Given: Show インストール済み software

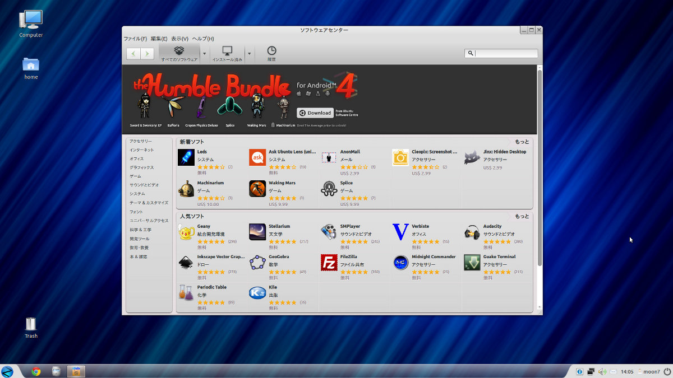Looking at the screenshot, I should [x=227, y=54].
